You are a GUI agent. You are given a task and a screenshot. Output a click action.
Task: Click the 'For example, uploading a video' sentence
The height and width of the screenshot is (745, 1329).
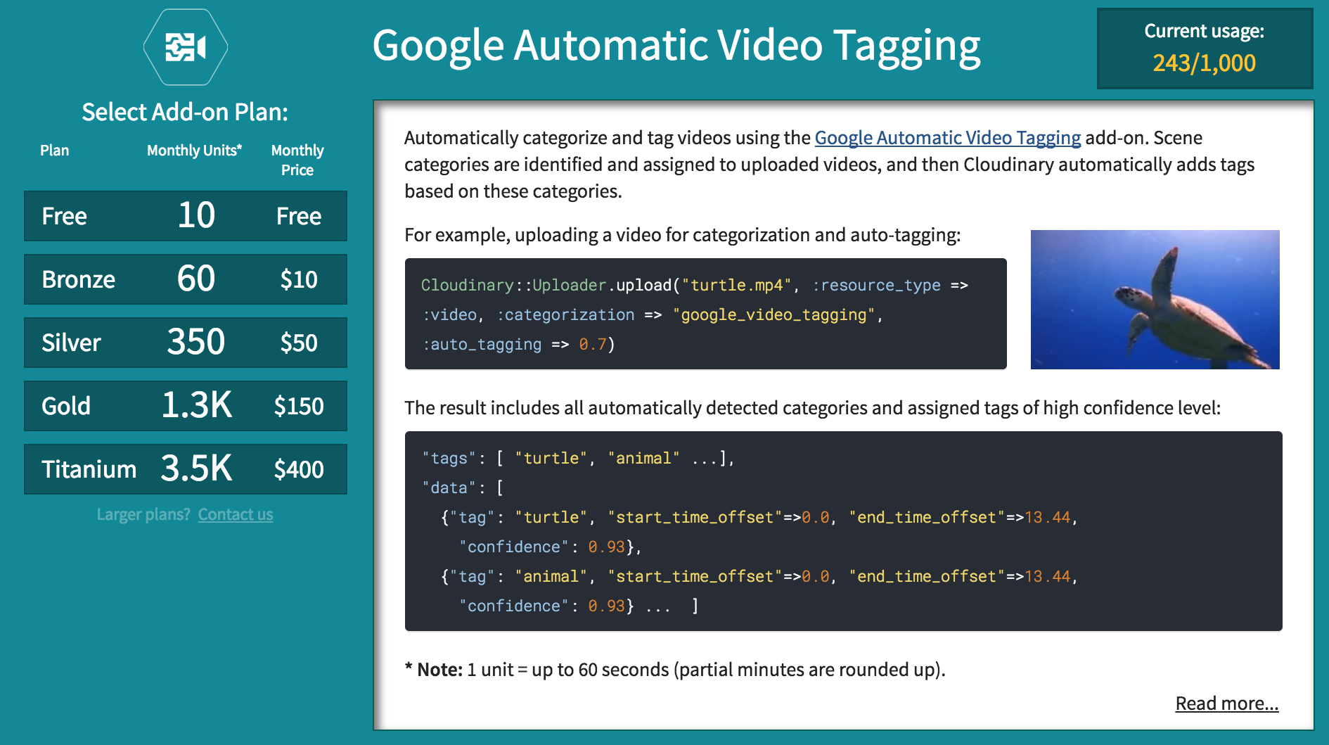click(x=682, y=234)
